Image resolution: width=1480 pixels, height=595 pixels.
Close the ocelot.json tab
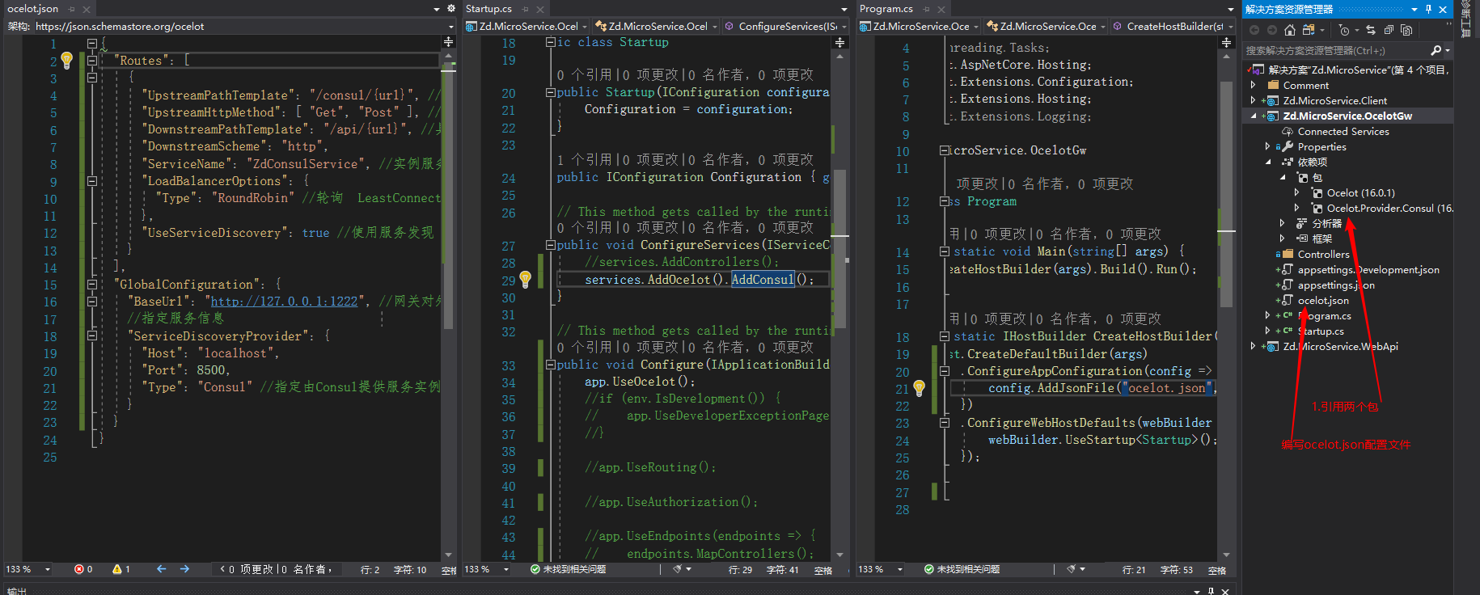87,9
